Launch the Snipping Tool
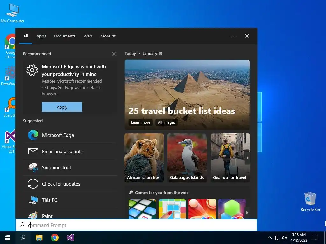 coord(70,168)
